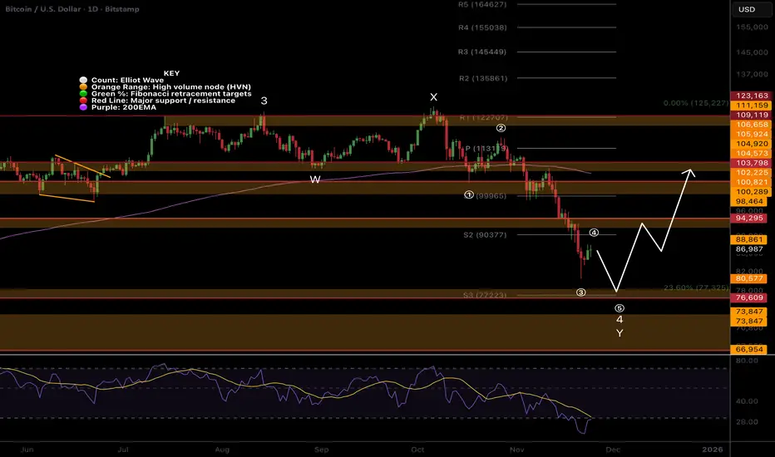This screenshot has height=457, width=775.
Task: Select the S2 (90377) pivot label
Action: 485,234
